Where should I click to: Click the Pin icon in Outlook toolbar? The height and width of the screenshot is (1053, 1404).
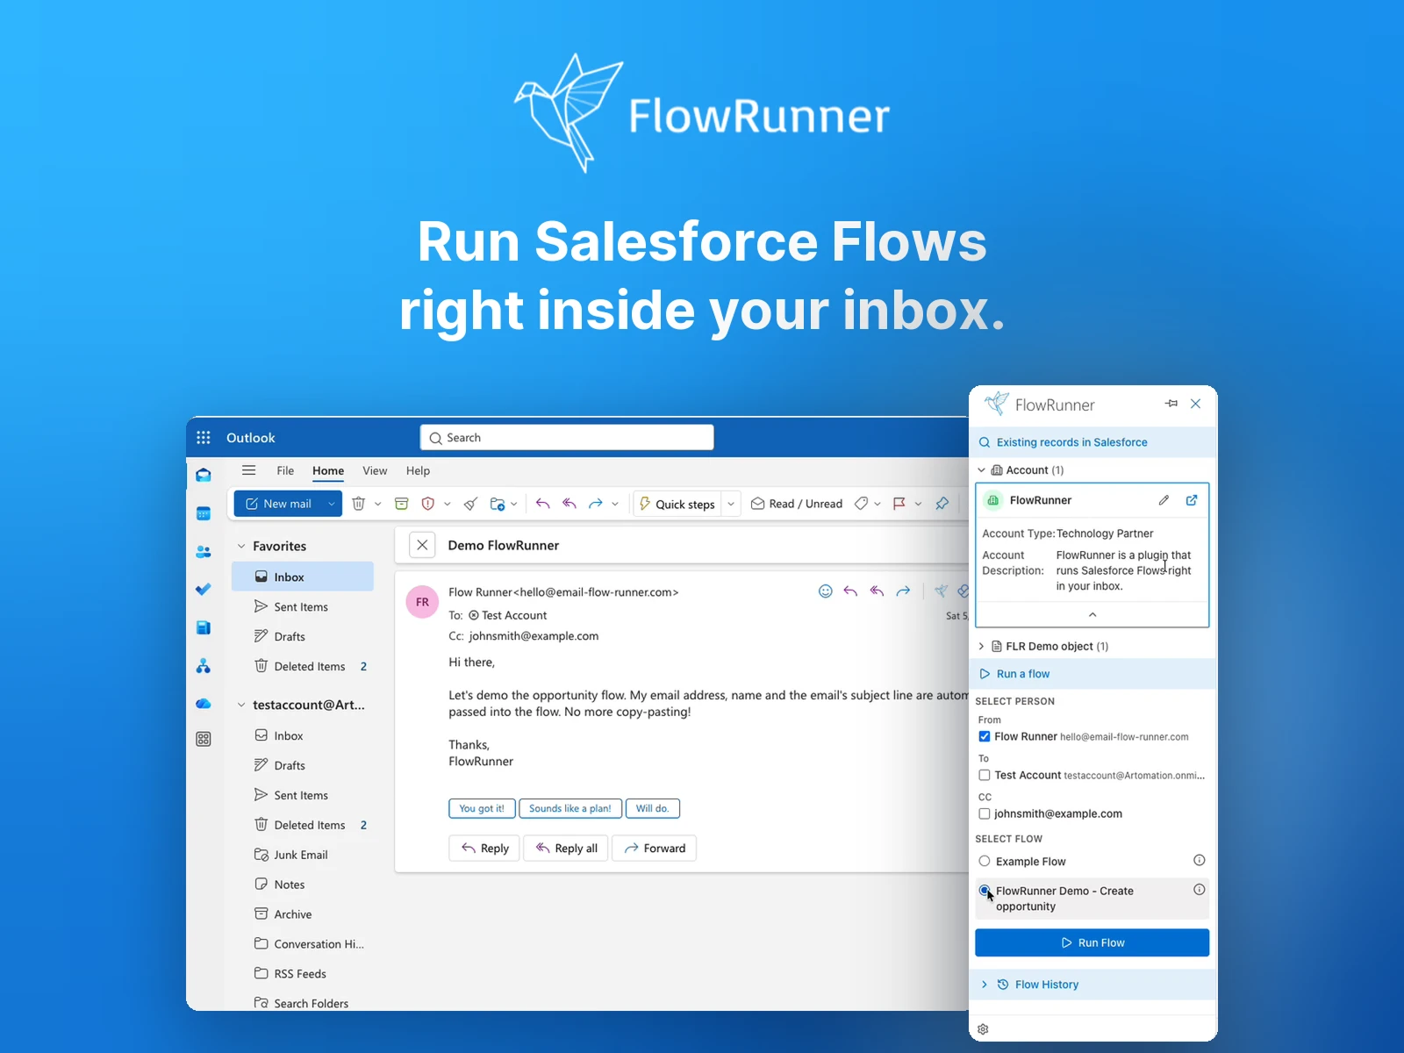click(x=942, y=504)
